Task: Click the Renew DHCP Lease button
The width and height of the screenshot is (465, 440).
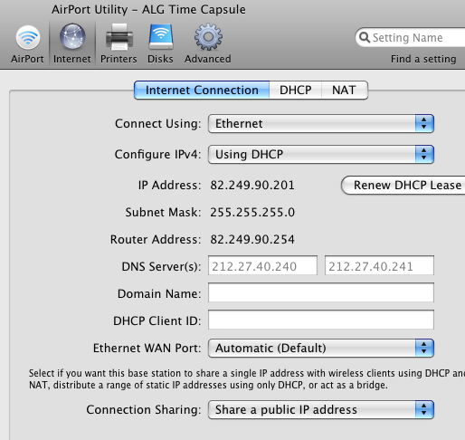Action: 403,185
